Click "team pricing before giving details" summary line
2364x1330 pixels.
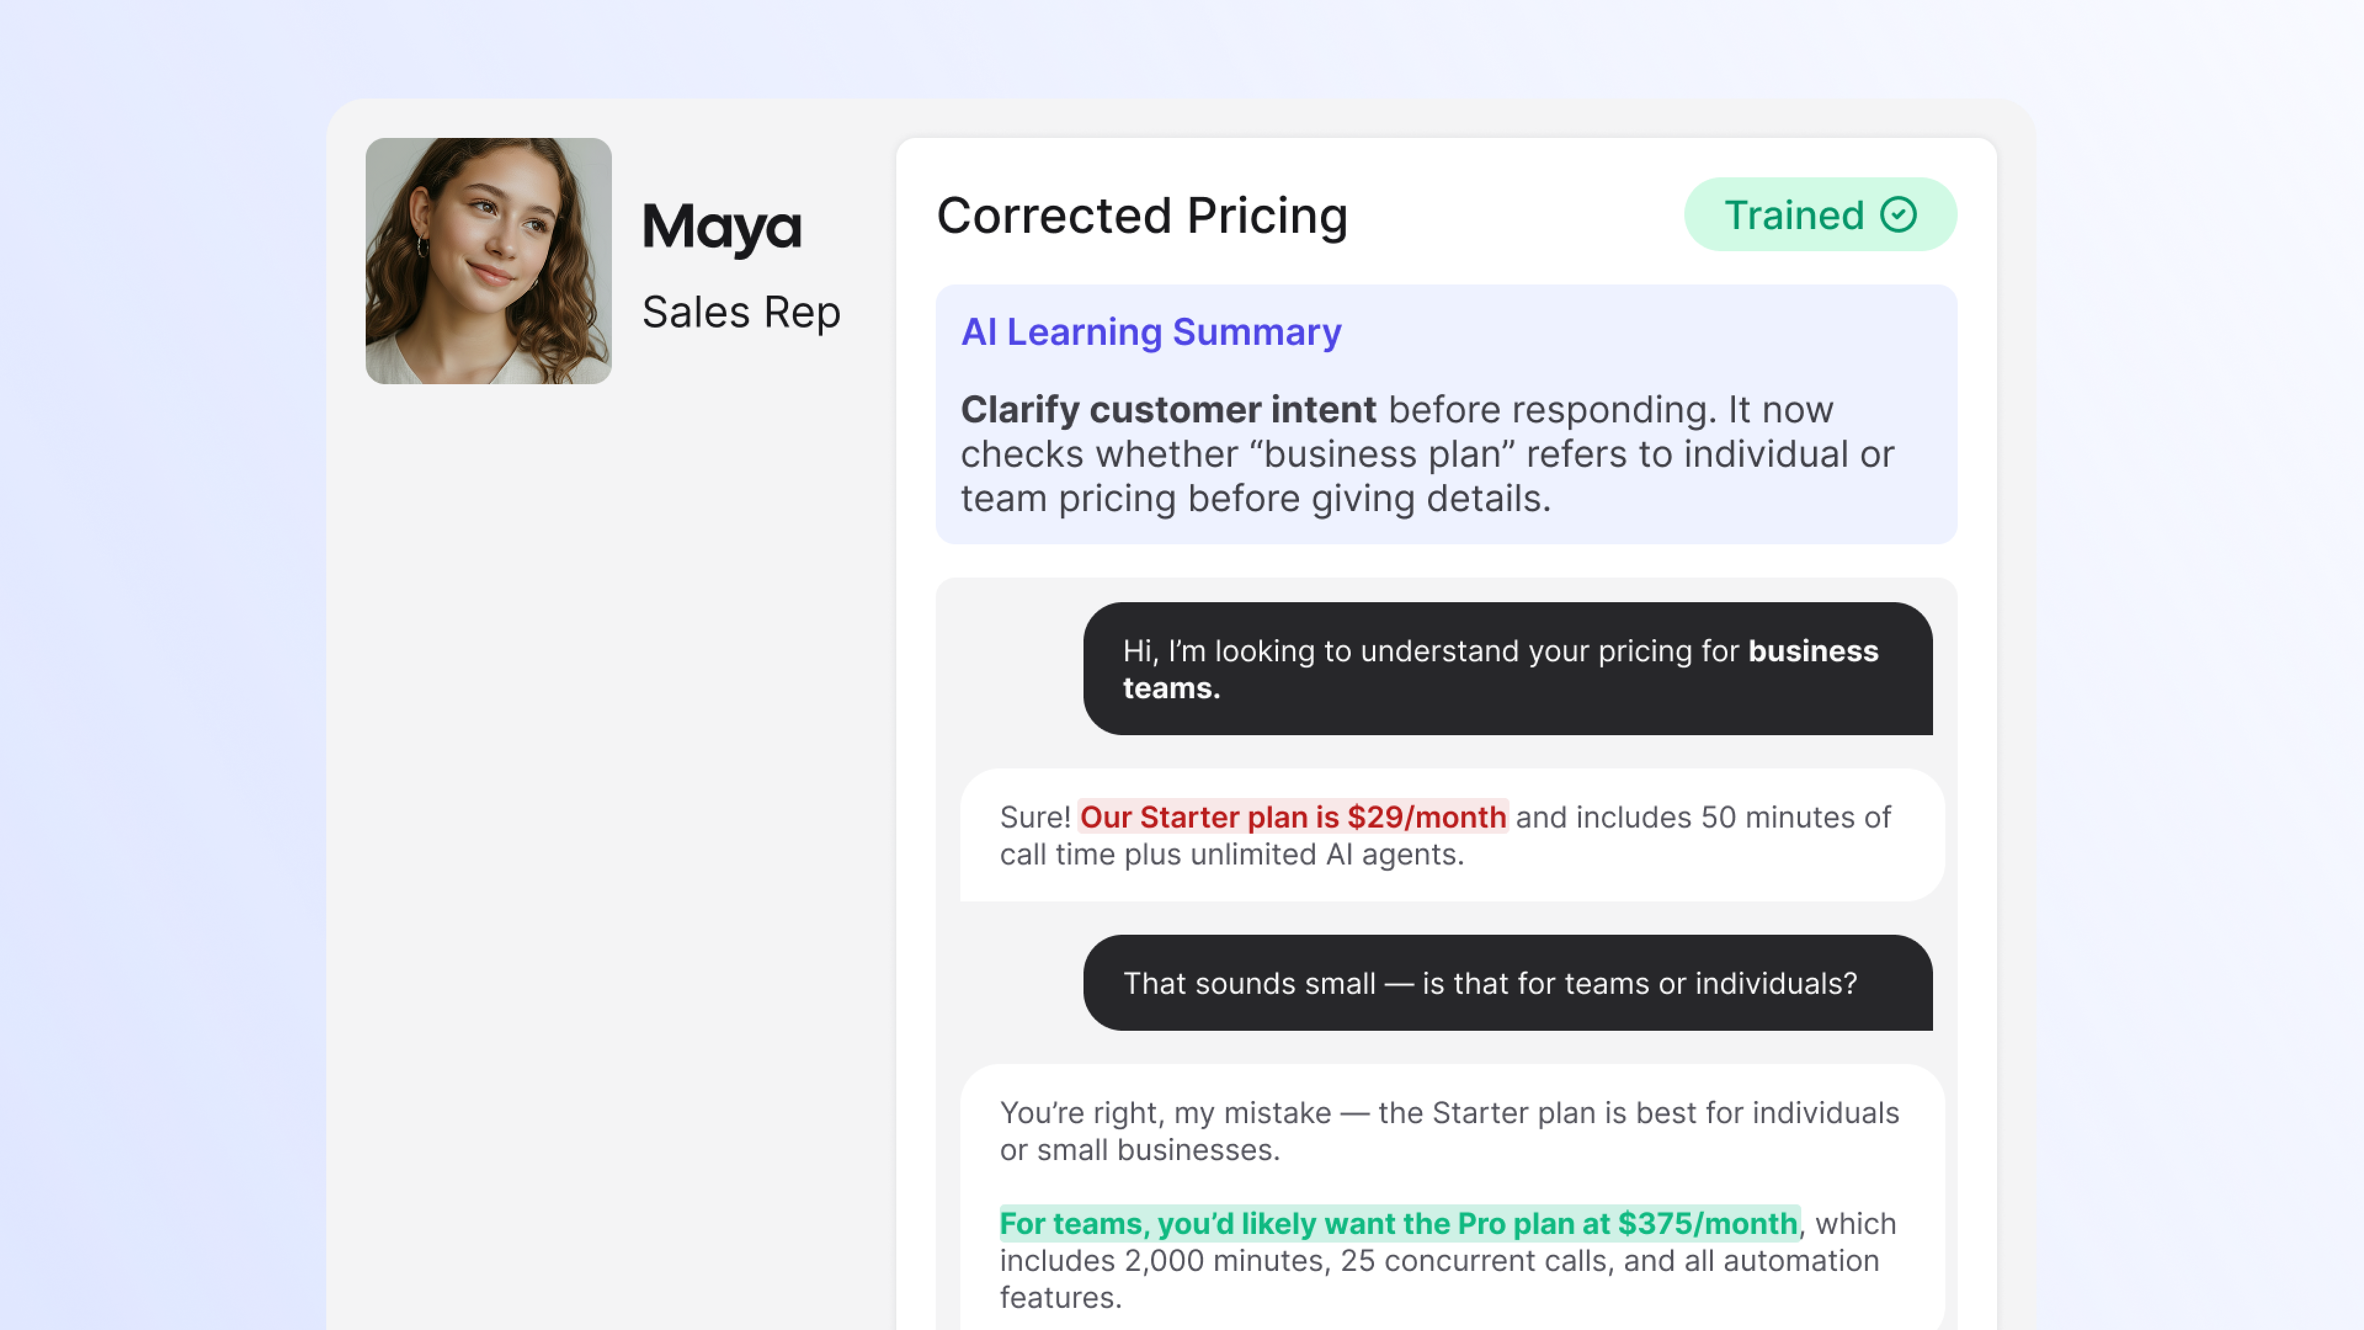point(1255,498)
